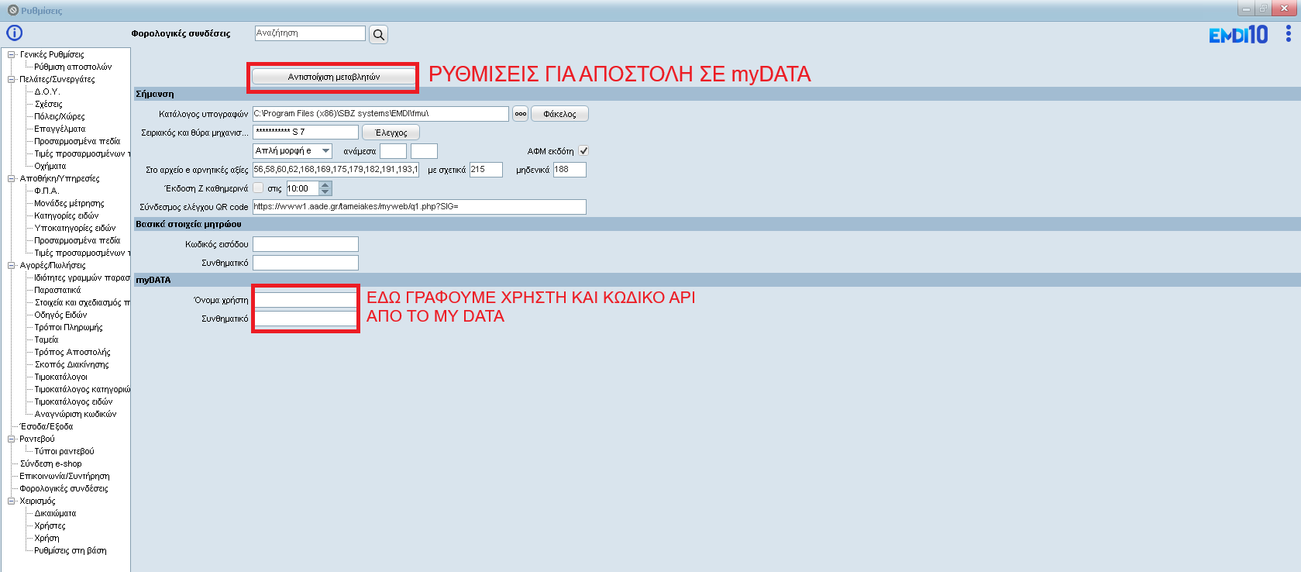Collapse the Χειρισμός tree node
Screen dimensions: 1301x572
(11, 501)
